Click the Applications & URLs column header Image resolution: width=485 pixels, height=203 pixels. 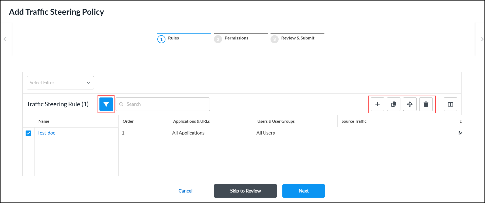(x=192, y=121)
